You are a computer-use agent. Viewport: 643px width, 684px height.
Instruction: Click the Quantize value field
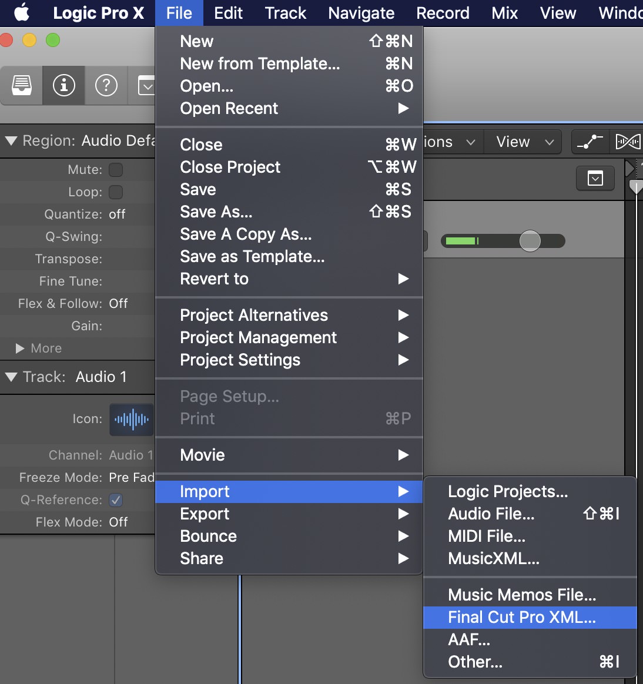117,214
